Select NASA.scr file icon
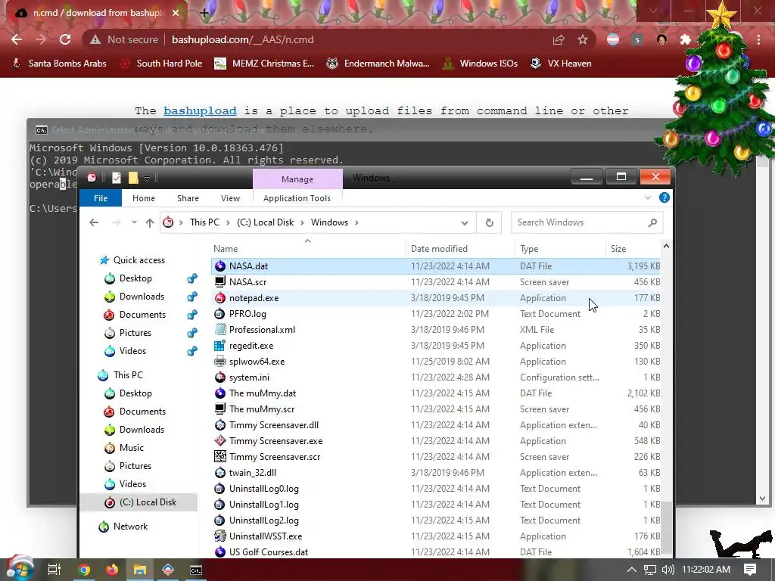The height and width of the screenshot is (581, 775). tap(220, 282)
